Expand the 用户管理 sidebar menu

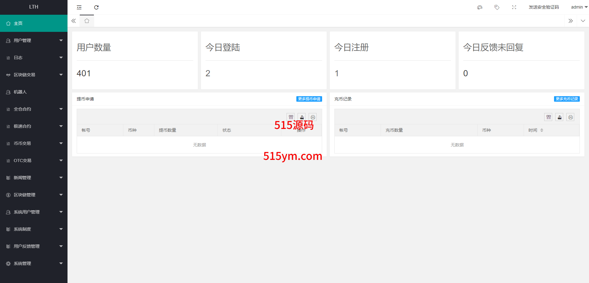tap(34, 40)
